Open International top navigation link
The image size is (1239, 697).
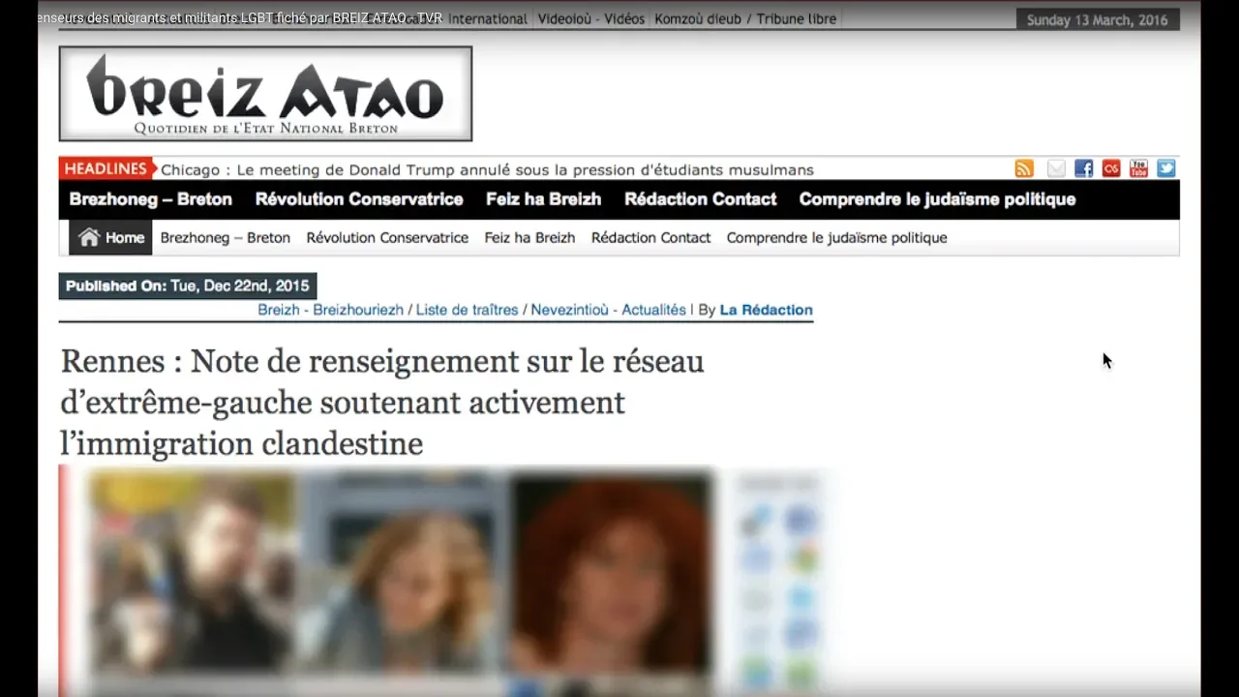[x=488, y=18]
